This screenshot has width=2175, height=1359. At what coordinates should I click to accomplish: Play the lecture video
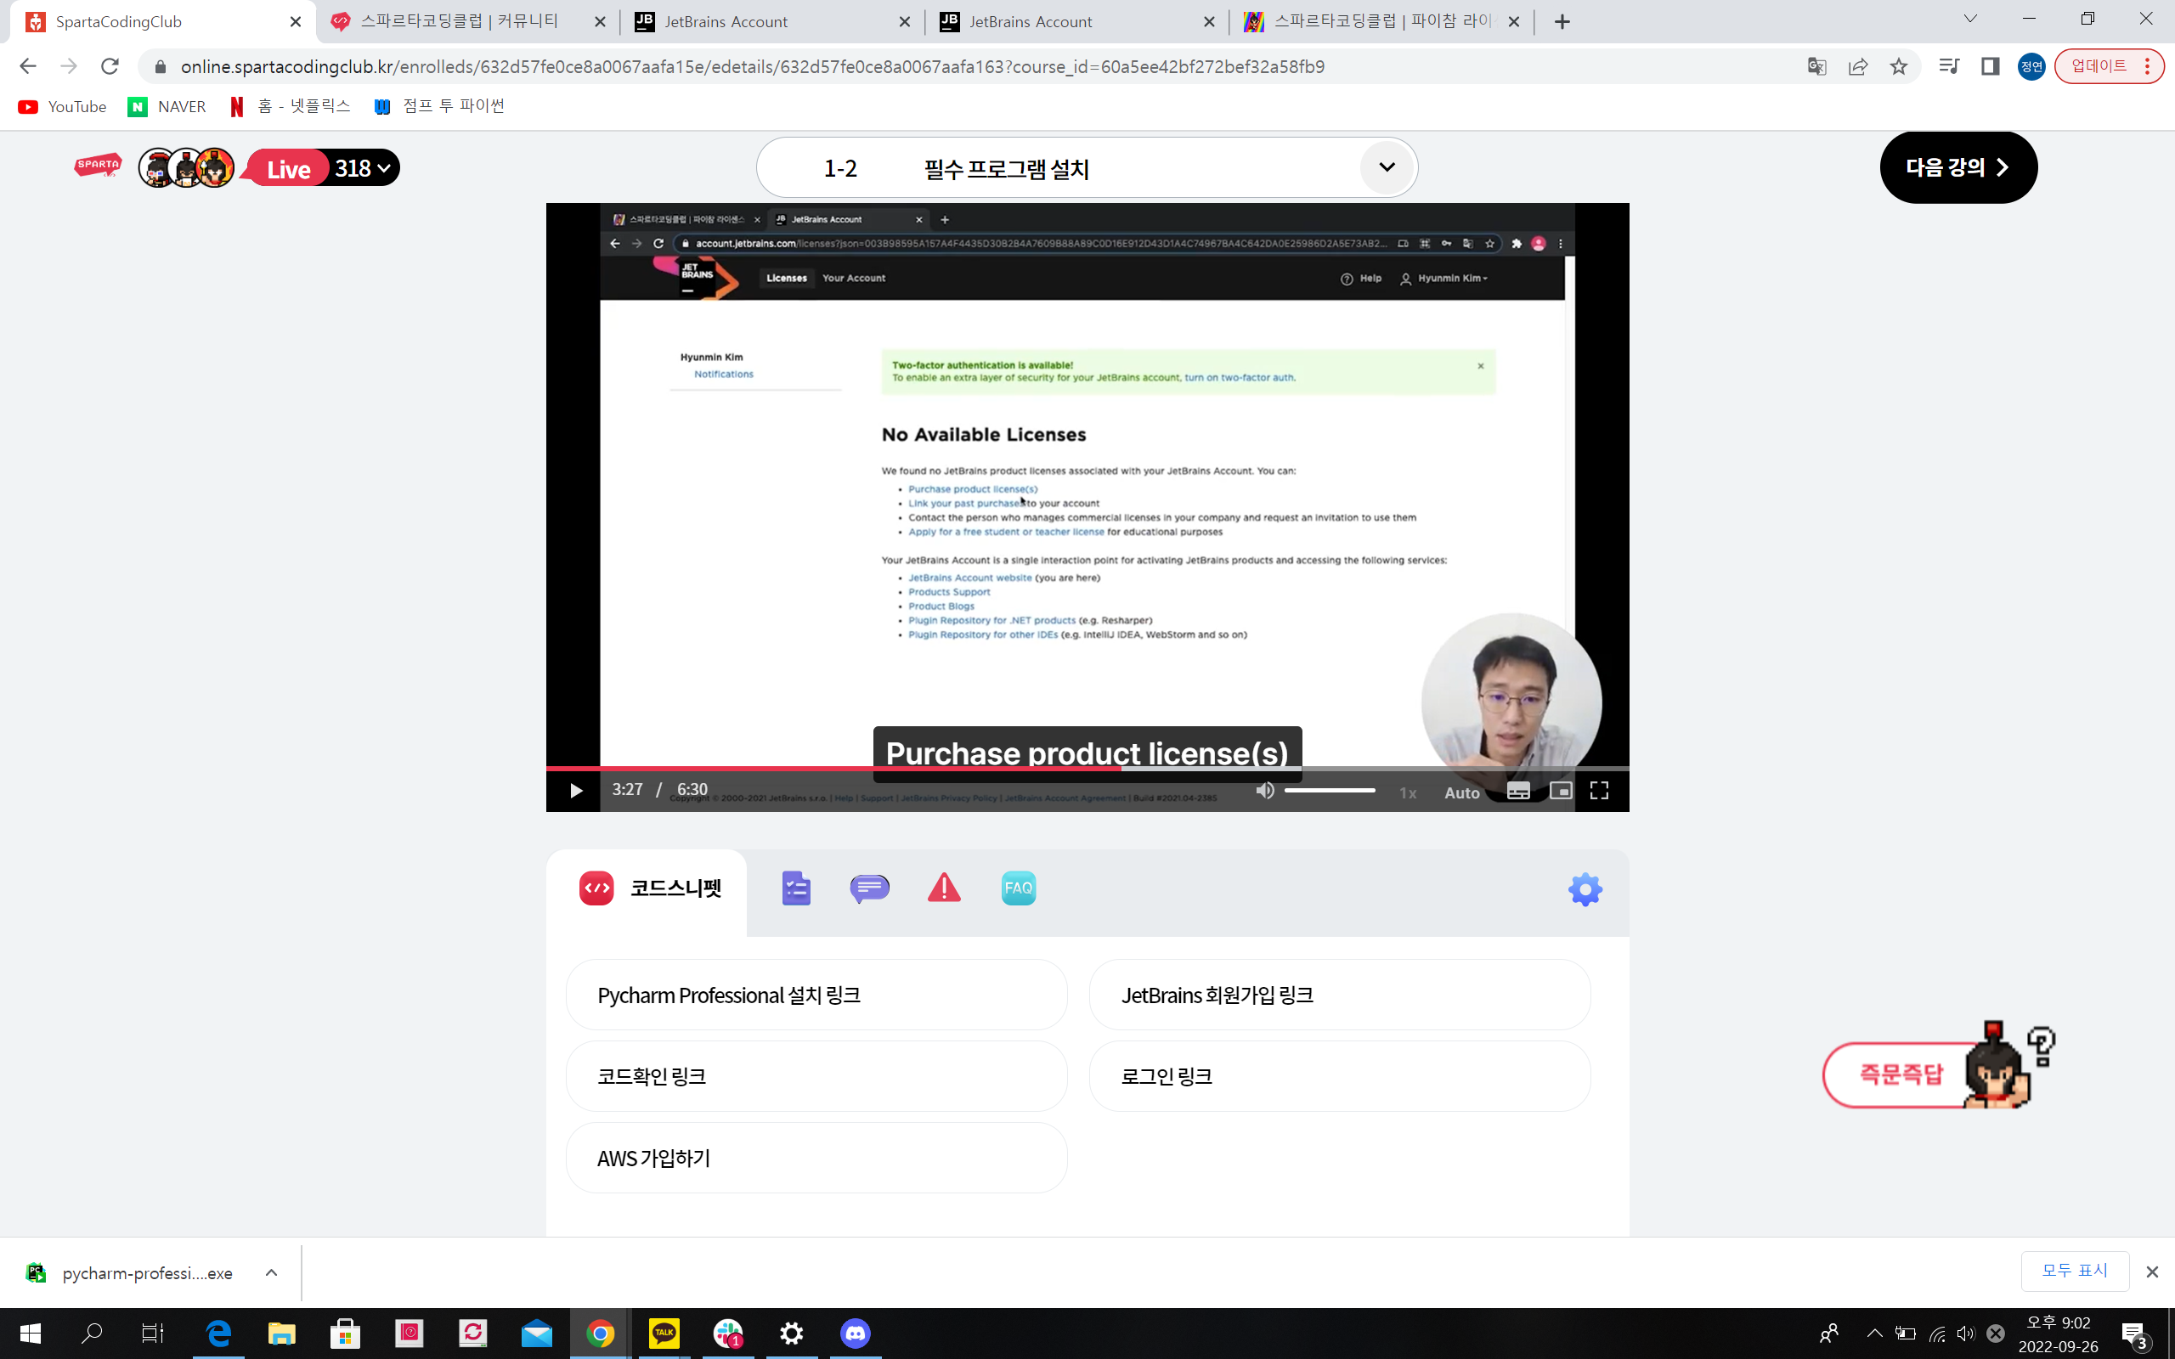click(576, 790)
